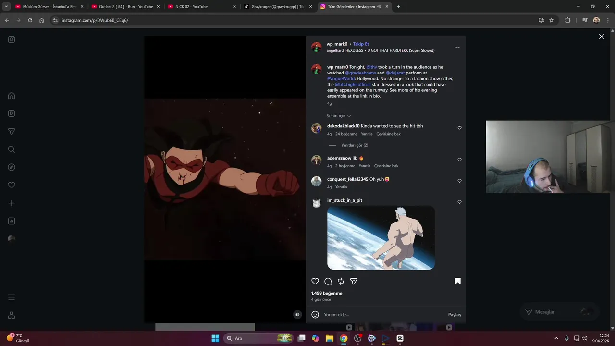Reload the page in Chrome
The width and height of the screenshot is (615, 346).
click(30, 20)
